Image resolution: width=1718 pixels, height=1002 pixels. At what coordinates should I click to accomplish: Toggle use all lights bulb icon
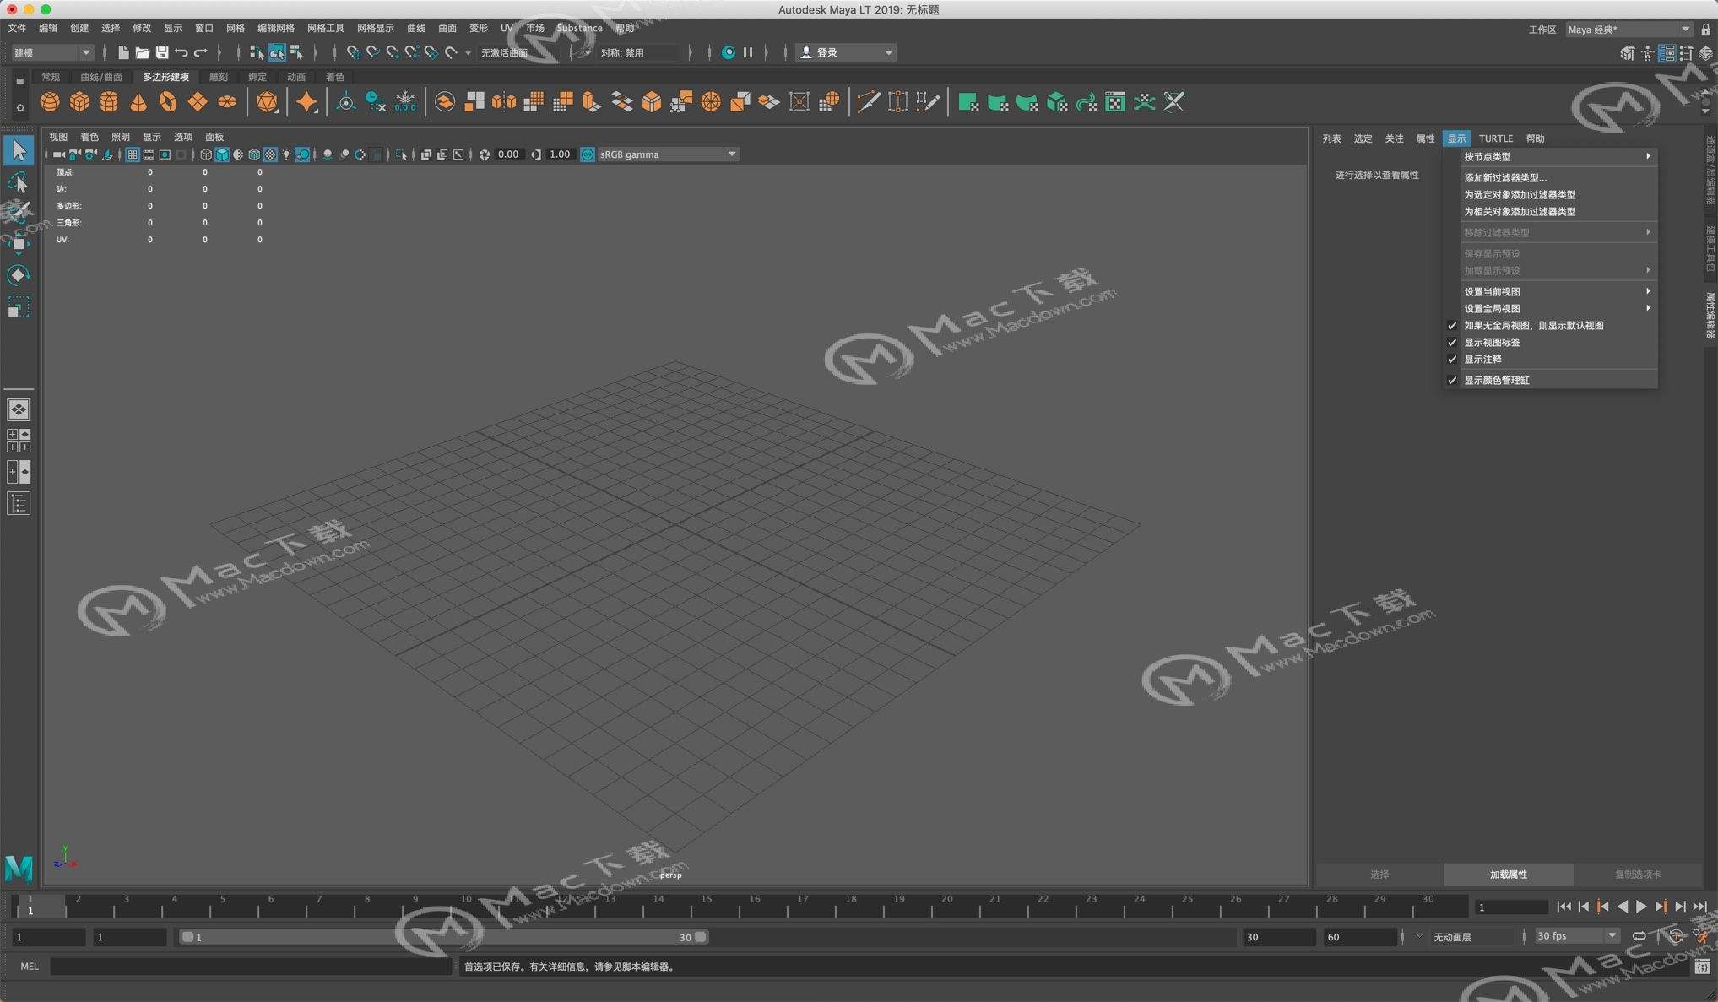[x=286, y=154]
